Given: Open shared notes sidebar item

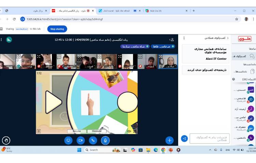Looking at the screenshot, I should point(244,71).
